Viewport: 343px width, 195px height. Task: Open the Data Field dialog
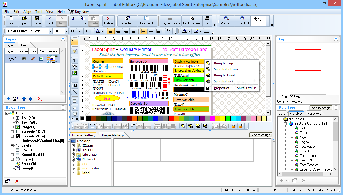click(147, 21)
